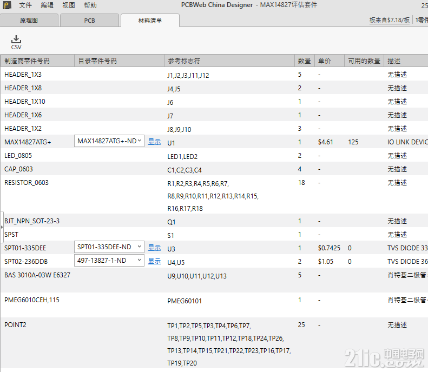The height and width of the screenshot is (372, 428).
Task: Click the 125 available quantity cell
Action: pos(353,142)
